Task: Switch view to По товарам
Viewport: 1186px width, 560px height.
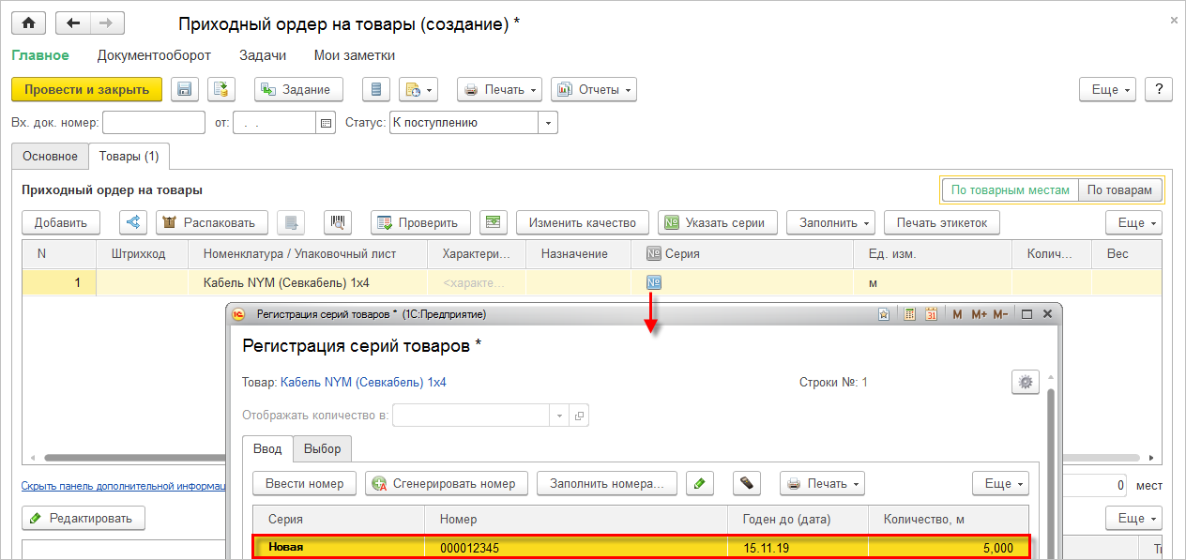Action: [x=1119, y=189]
